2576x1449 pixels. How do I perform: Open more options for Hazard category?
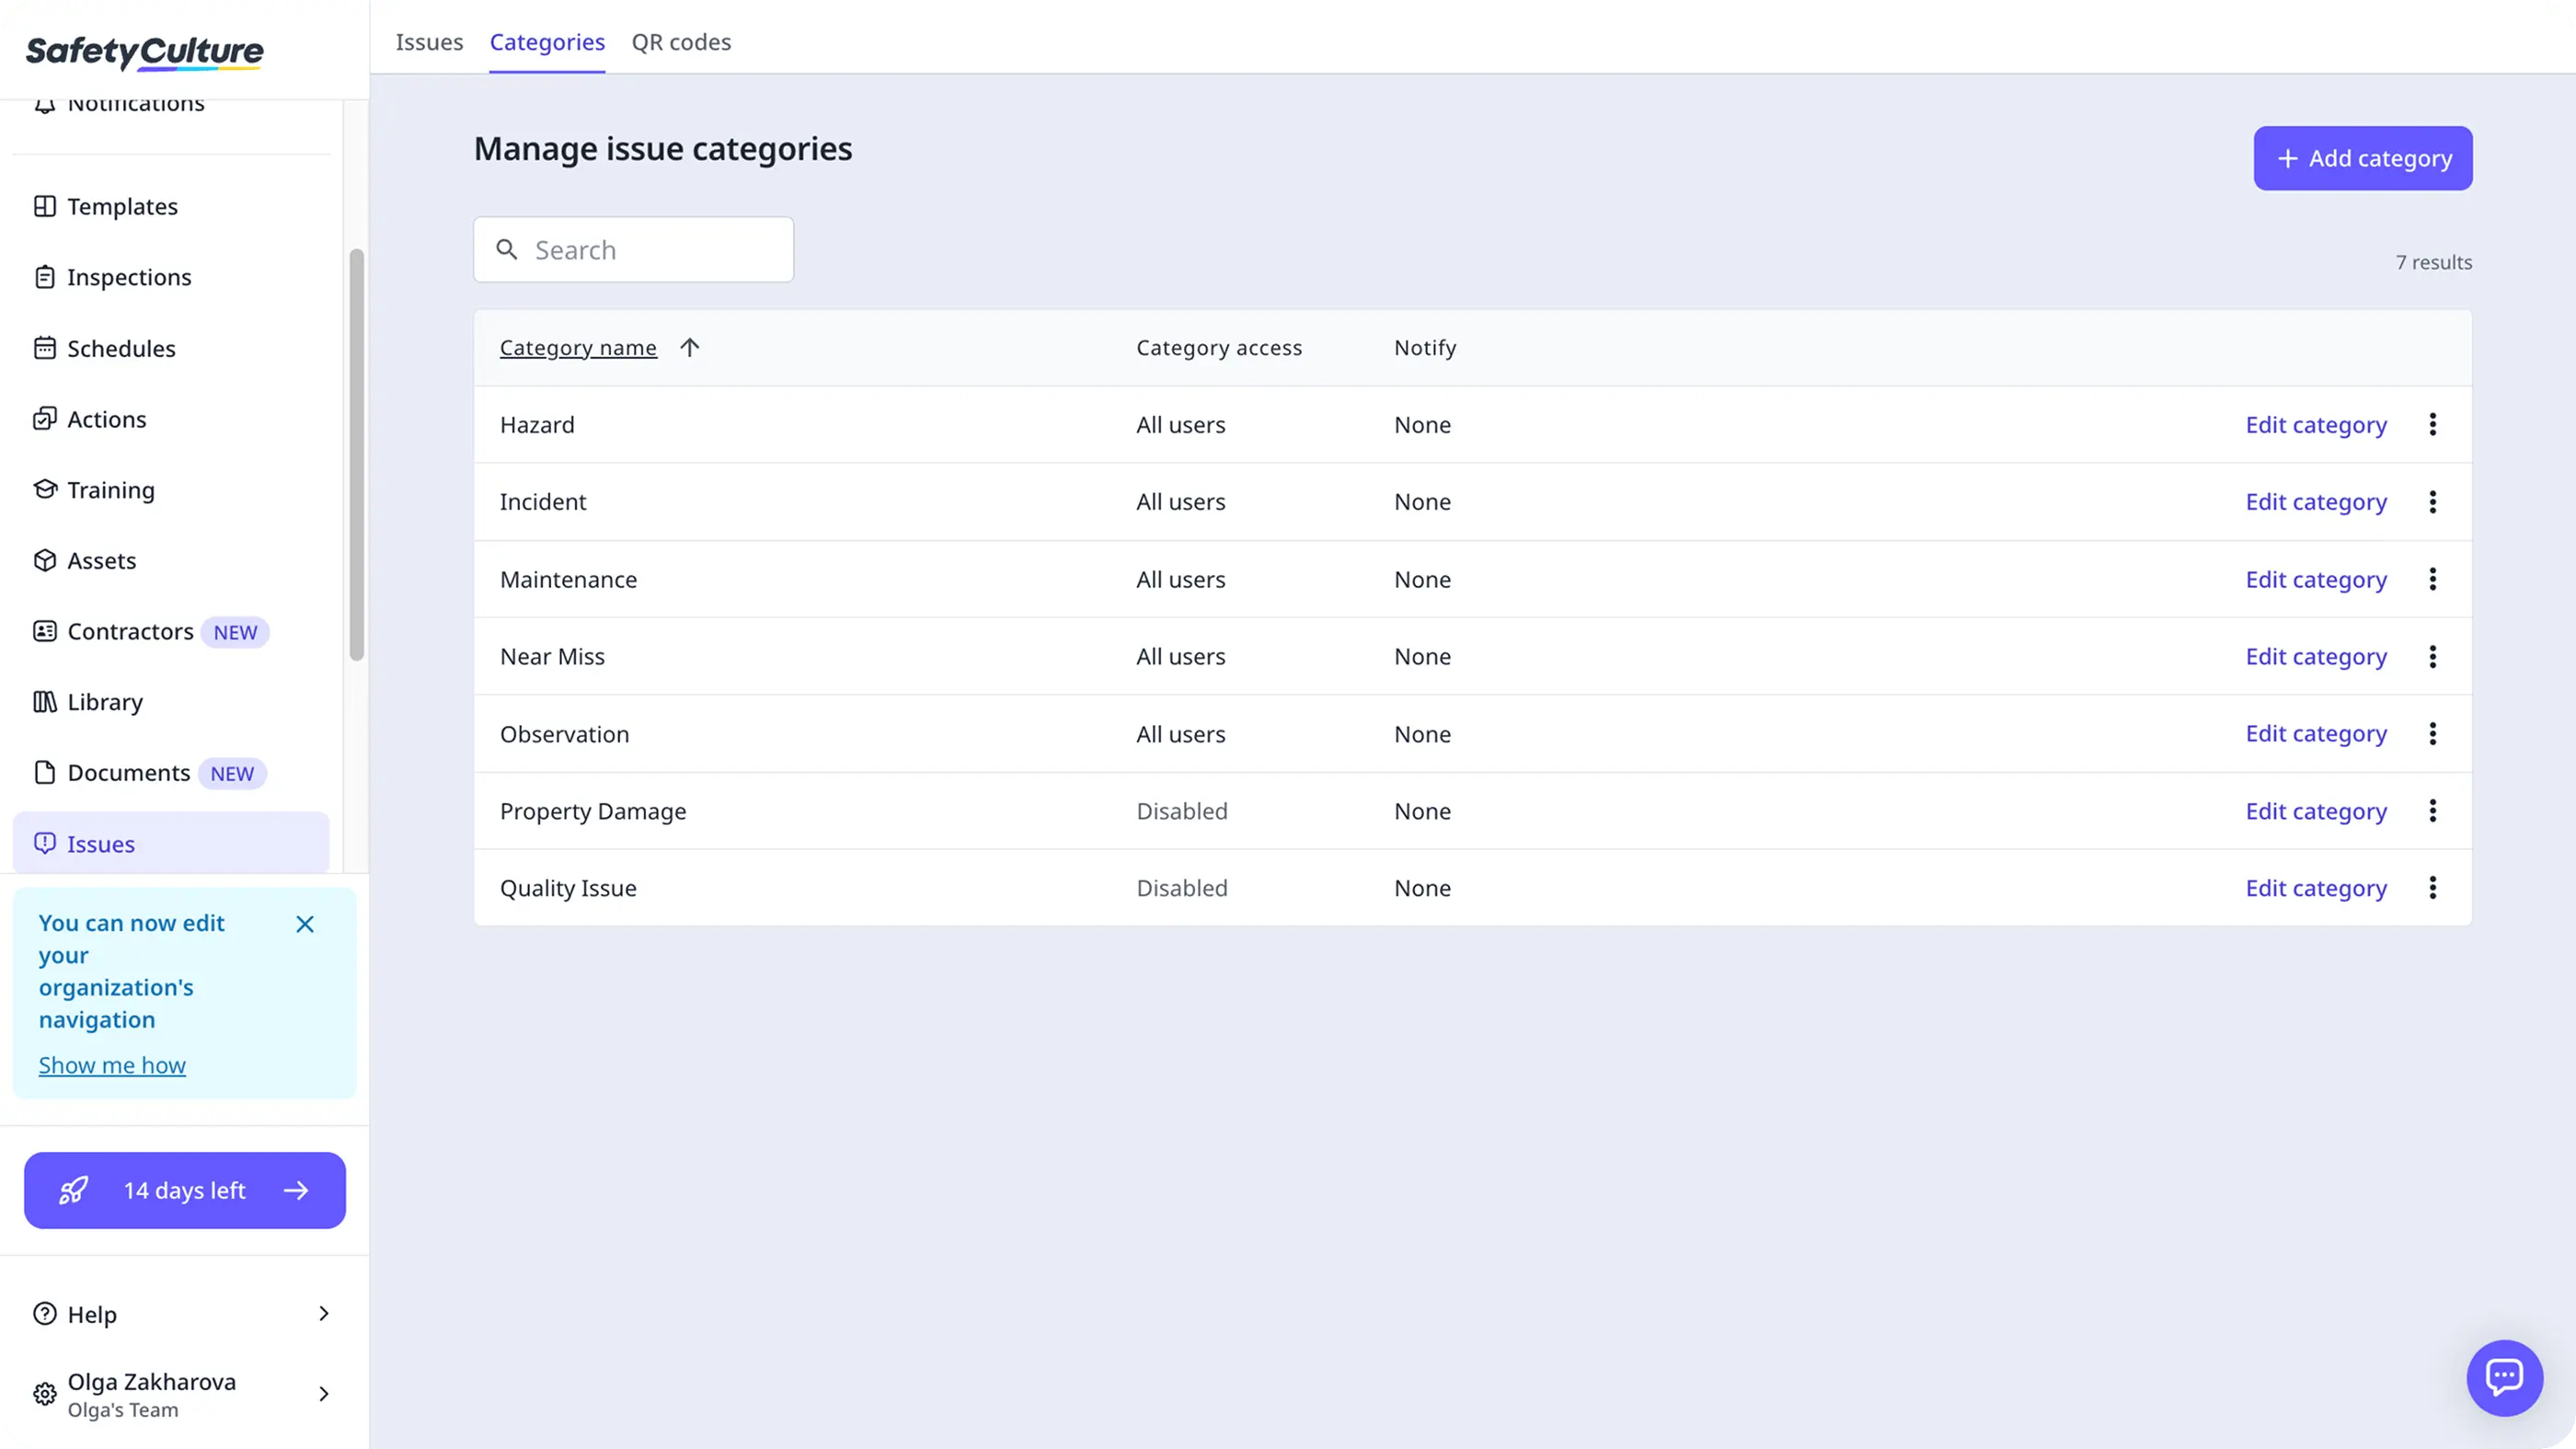point(2432,424)
